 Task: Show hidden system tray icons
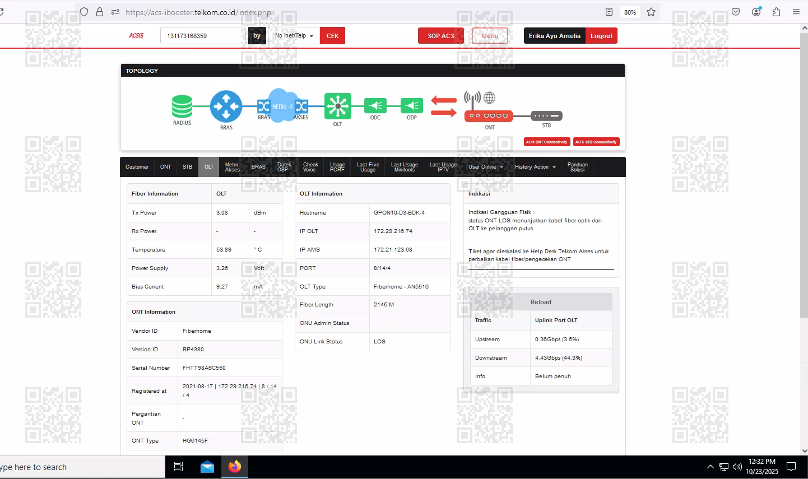coord(711,467)
